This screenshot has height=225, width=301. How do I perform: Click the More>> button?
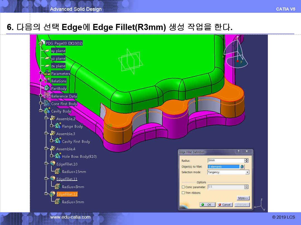click(243, 198)
